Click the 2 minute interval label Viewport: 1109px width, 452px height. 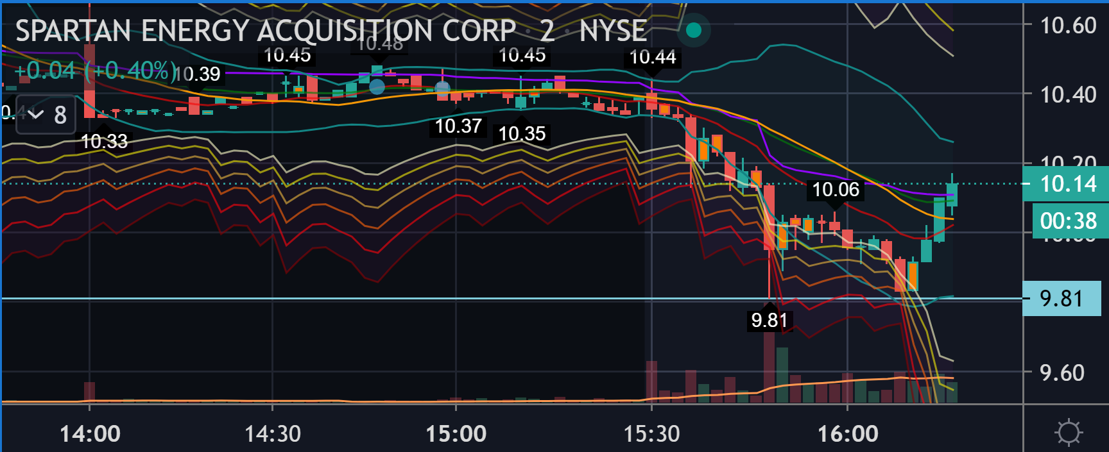click(x=547, y=31)
